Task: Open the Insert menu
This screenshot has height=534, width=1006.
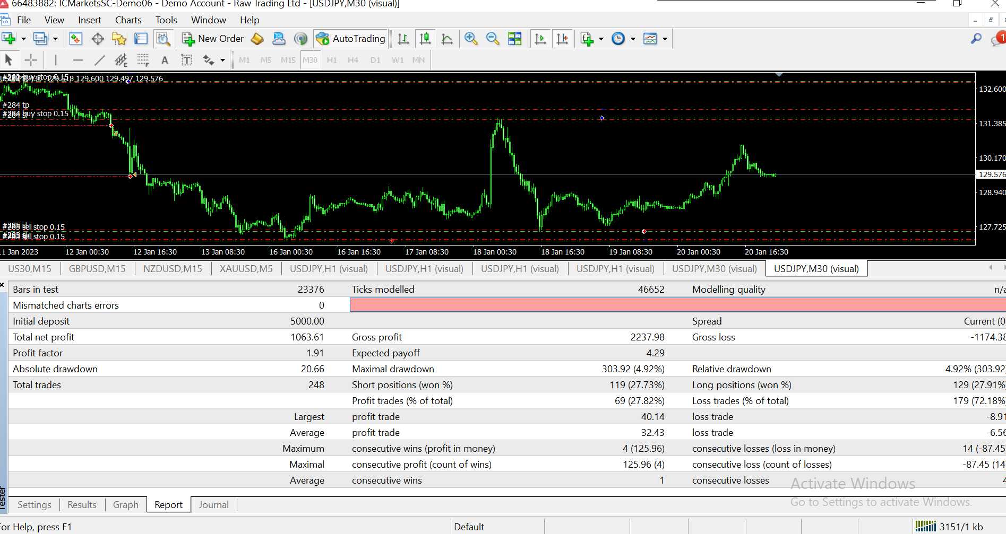Action: pos(90,20)
